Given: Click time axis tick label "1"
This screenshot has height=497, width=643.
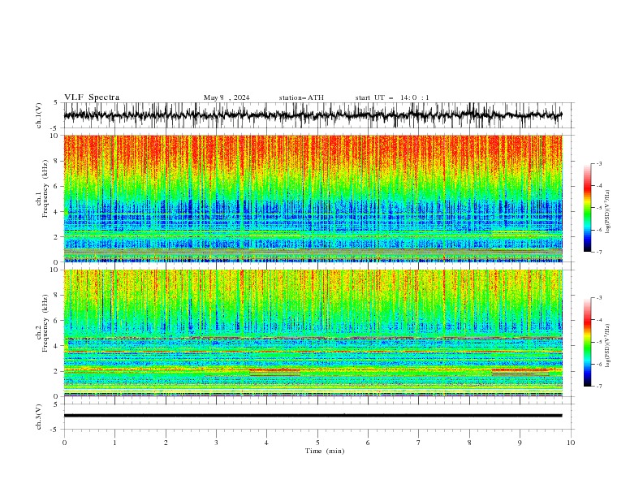Looking at the screenshot, I should tap(114, 443).
